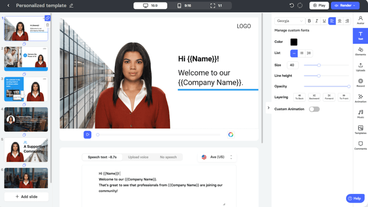Open the Templates panel

point(360,130)
